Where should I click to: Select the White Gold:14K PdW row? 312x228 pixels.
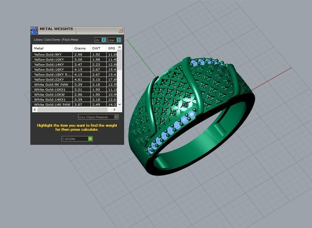(x=75, y=104)
